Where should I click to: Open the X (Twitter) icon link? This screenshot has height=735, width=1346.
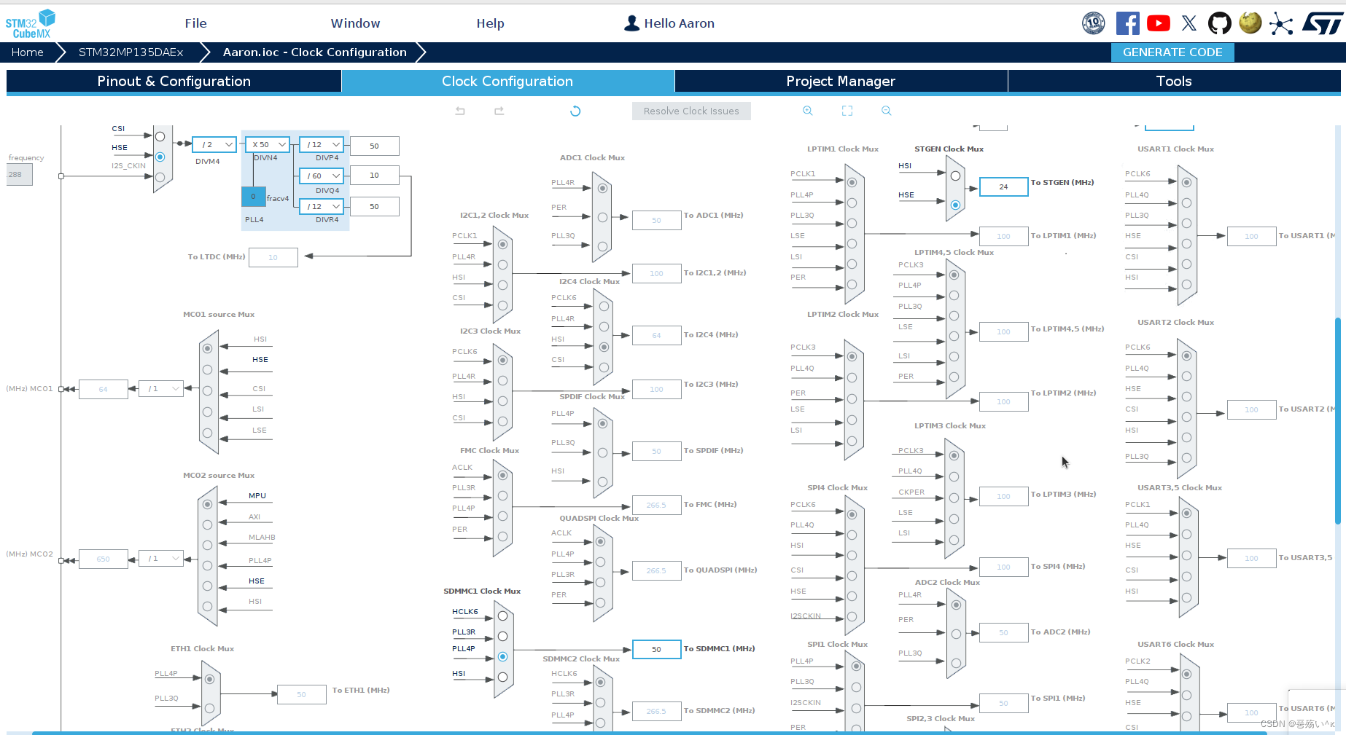[x=1189, y=23]
